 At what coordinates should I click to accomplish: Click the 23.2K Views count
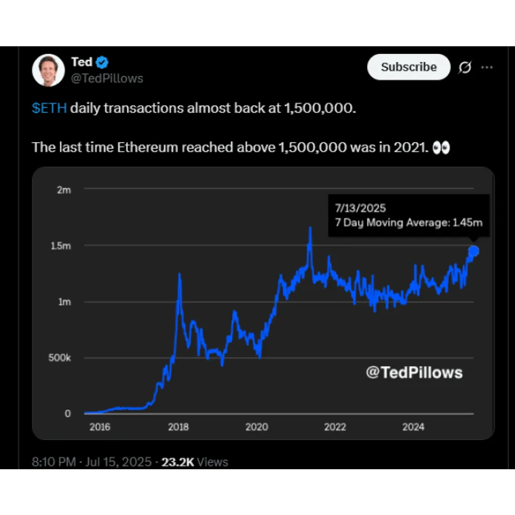[195, 462]
